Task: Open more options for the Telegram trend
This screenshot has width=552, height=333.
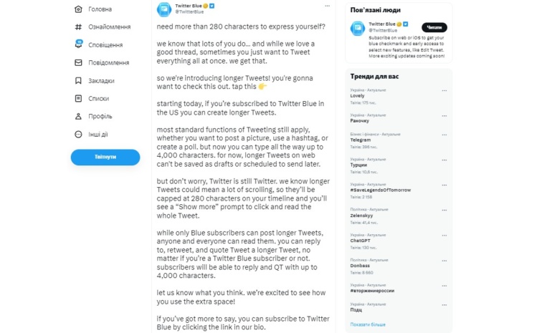Action: [444, 135]
